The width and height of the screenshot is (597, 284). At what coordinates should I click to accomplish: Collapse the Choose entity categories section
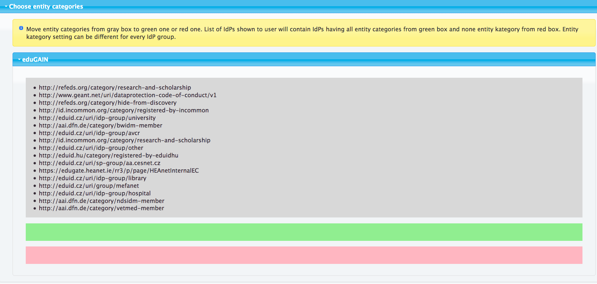[46, 7]
